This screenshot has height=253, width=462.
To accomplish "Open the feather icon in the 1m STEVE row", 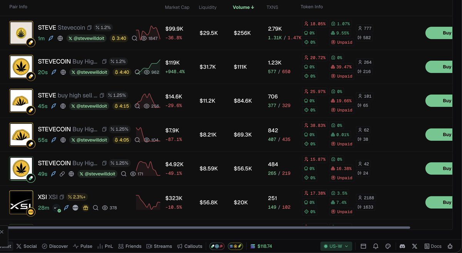I will click(51, 38).
